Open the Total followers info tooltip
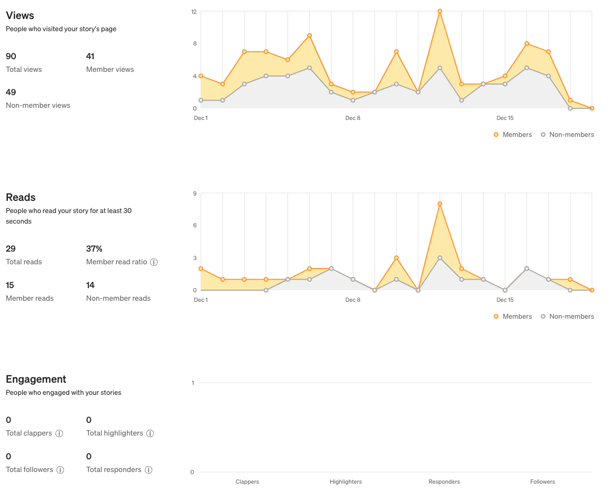This screenshot has height=490, width=610. pyautogui.click(x=60, y=469)
